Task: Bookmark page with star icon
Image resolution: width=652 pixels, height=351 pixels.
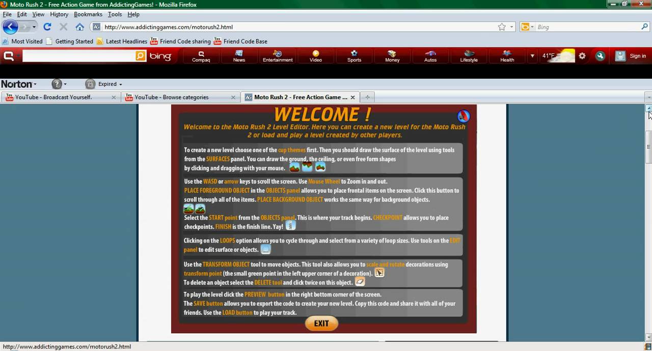Action: (502, 27)
